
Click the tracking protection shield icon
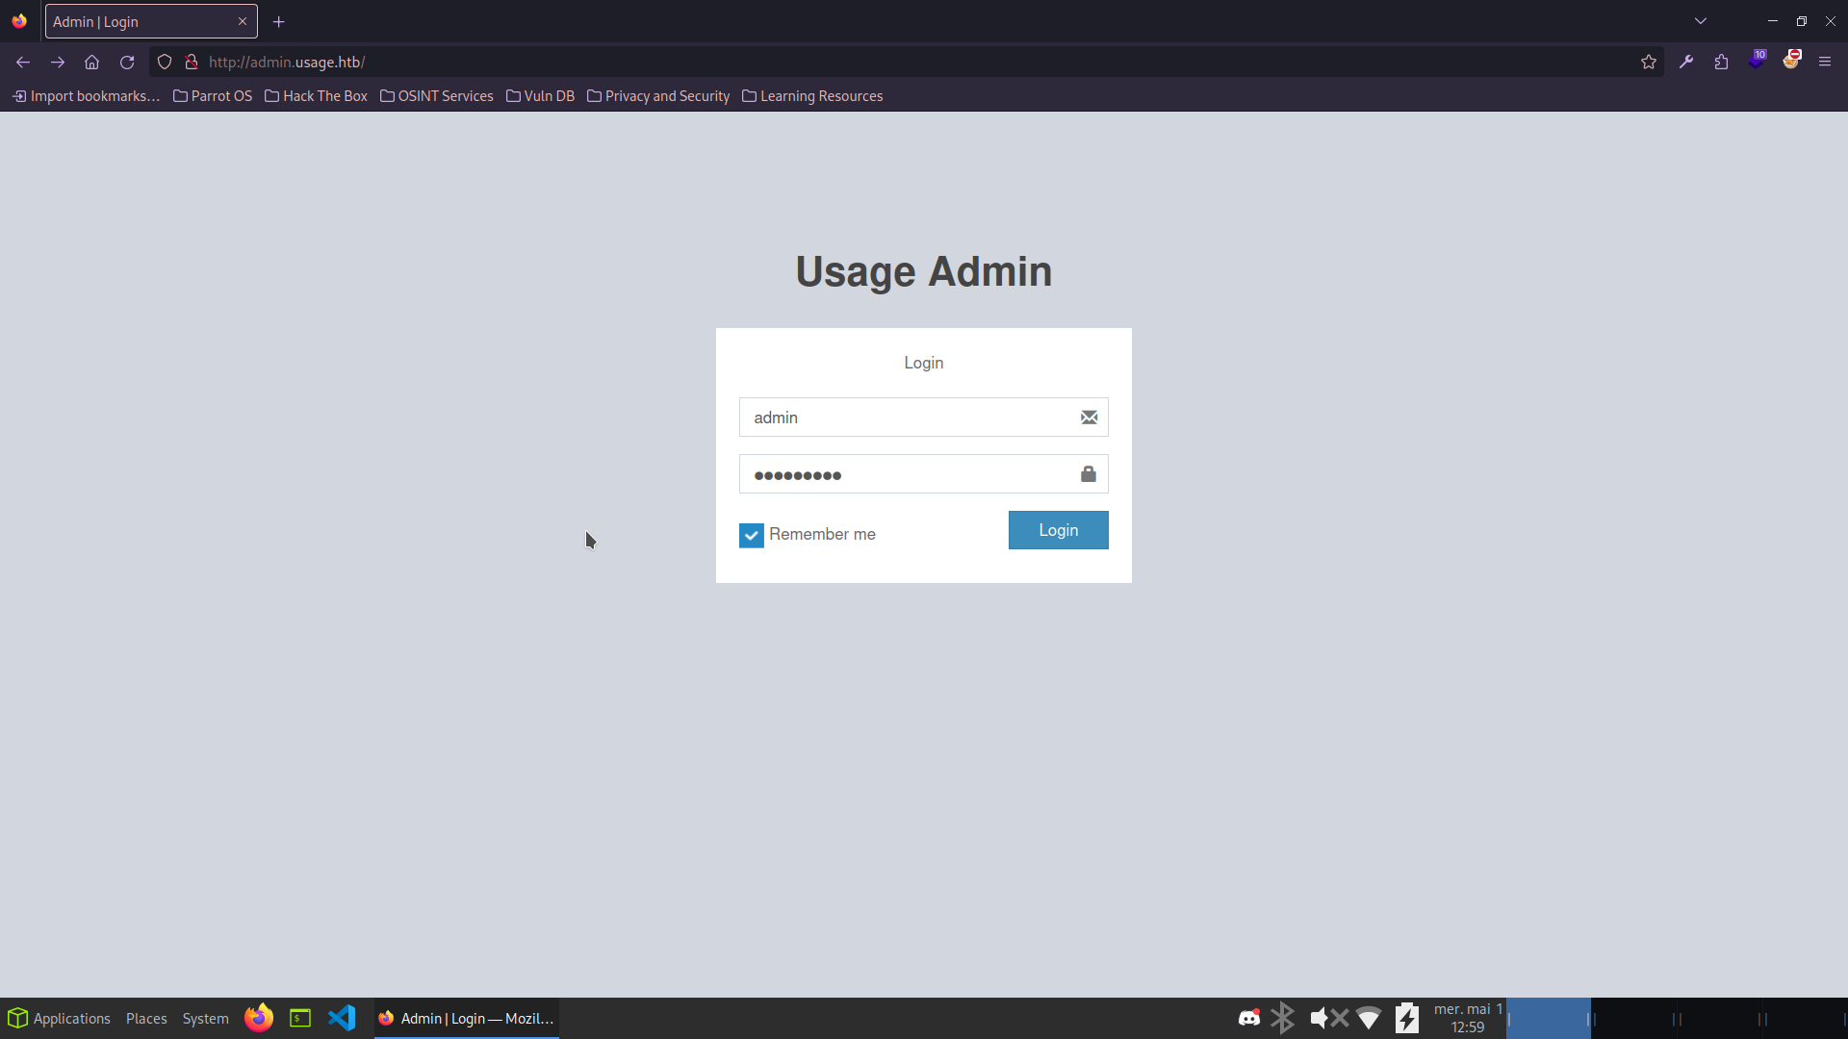click(164, 62)
